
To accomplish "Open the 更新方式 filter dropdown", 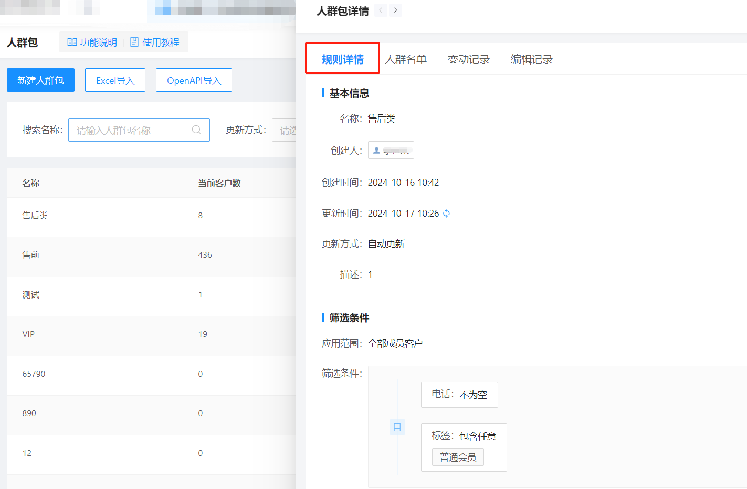I will (x=284, y=130).
